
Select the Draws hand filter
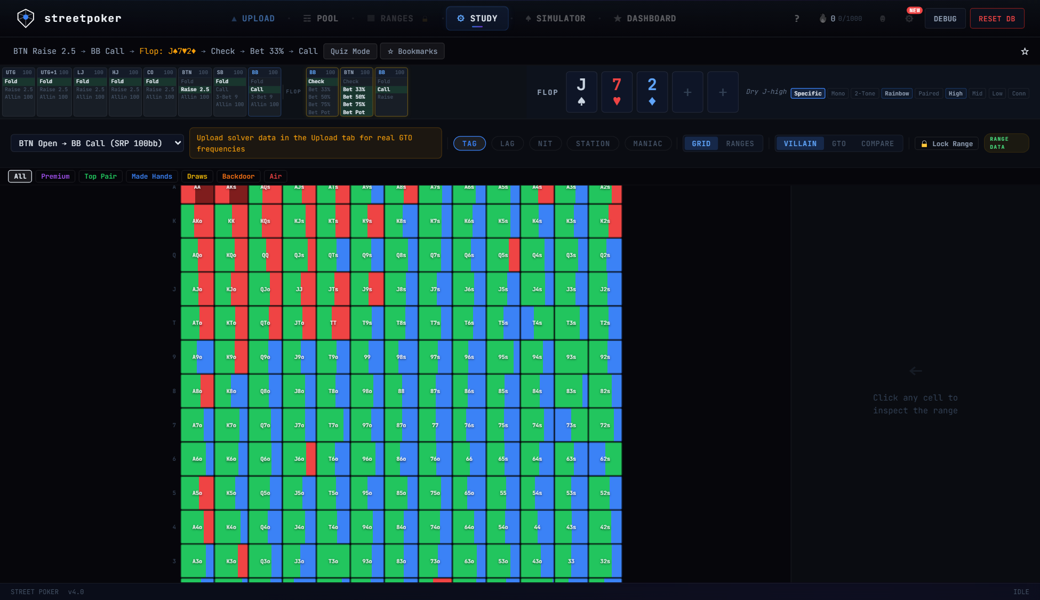pos(197,176)
